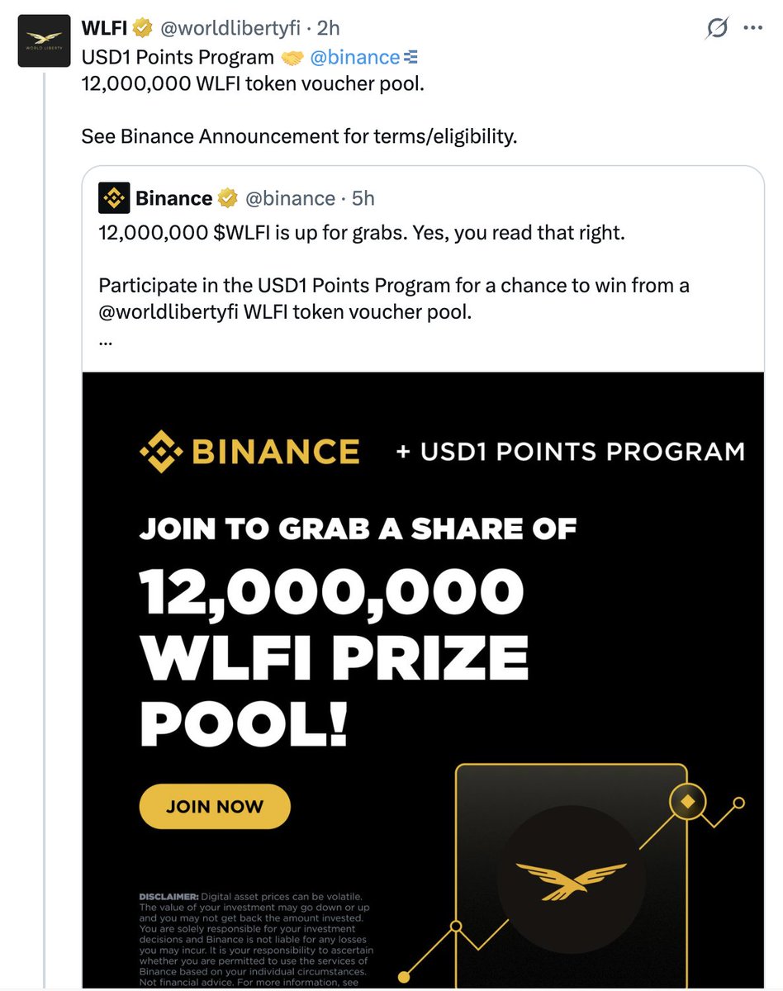
Task: Click the diamond node icon on chart
Action: click(687, 800)
